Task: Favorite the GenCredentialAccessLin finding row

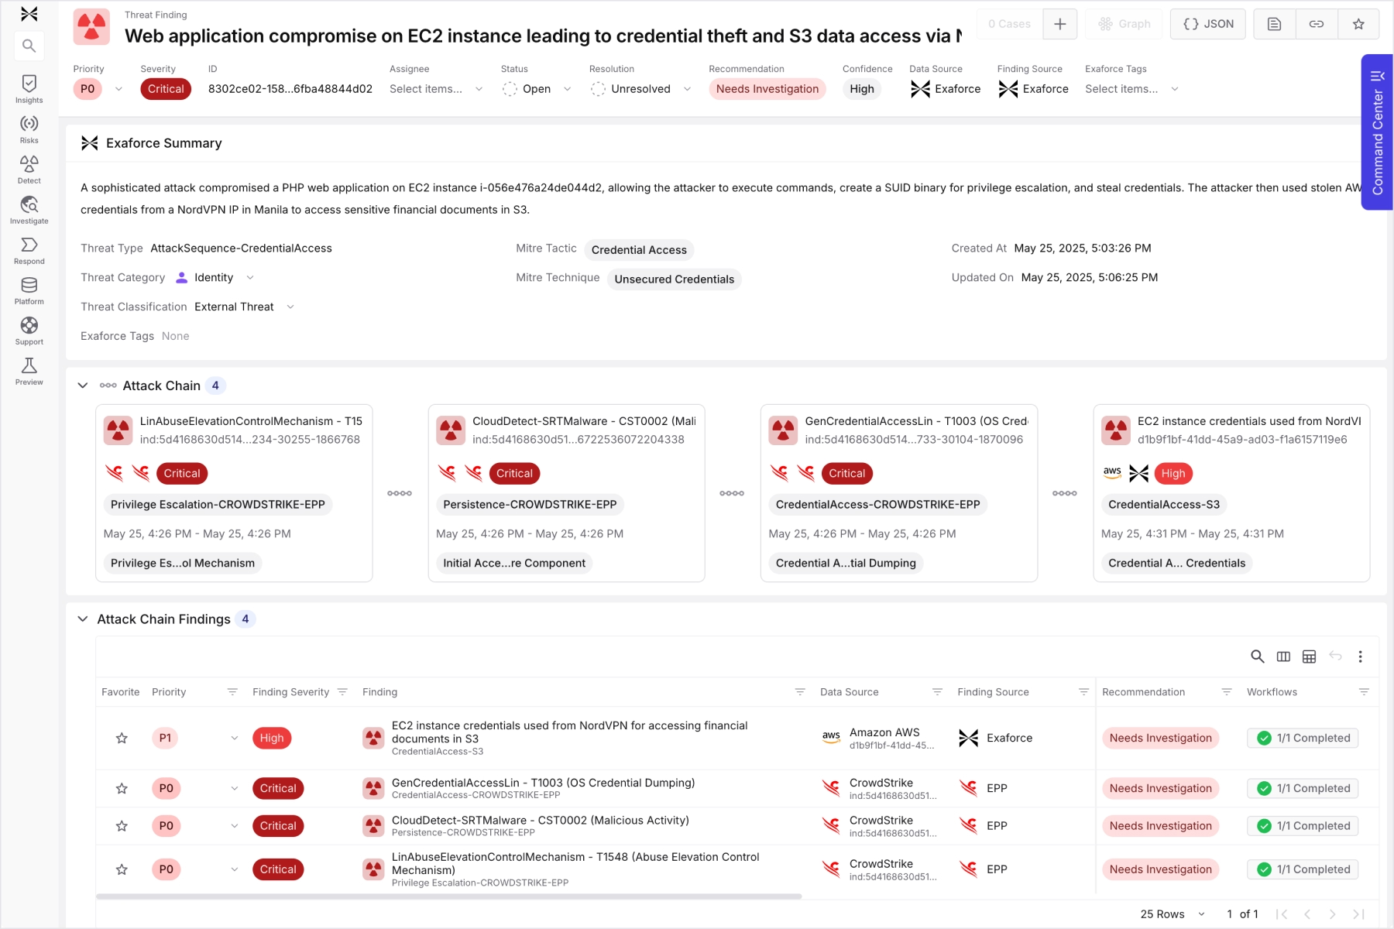Action: [x=122, y=788]
